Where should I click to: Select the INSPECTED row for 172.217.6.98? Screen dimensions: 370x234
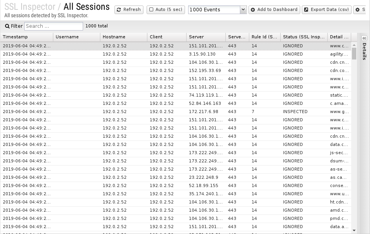click(176, 112)
